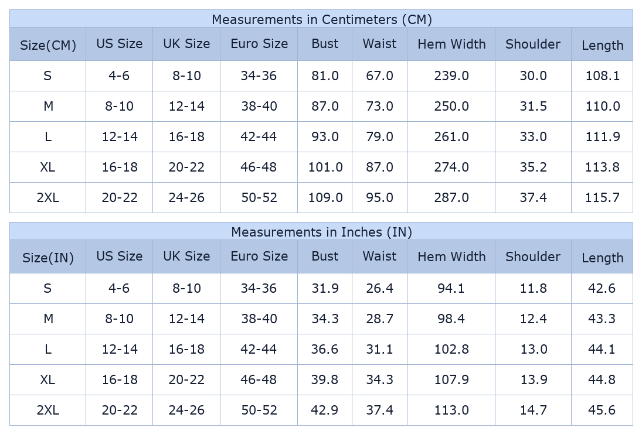
Task: Select hem width value 102.8
Action: 451,350
